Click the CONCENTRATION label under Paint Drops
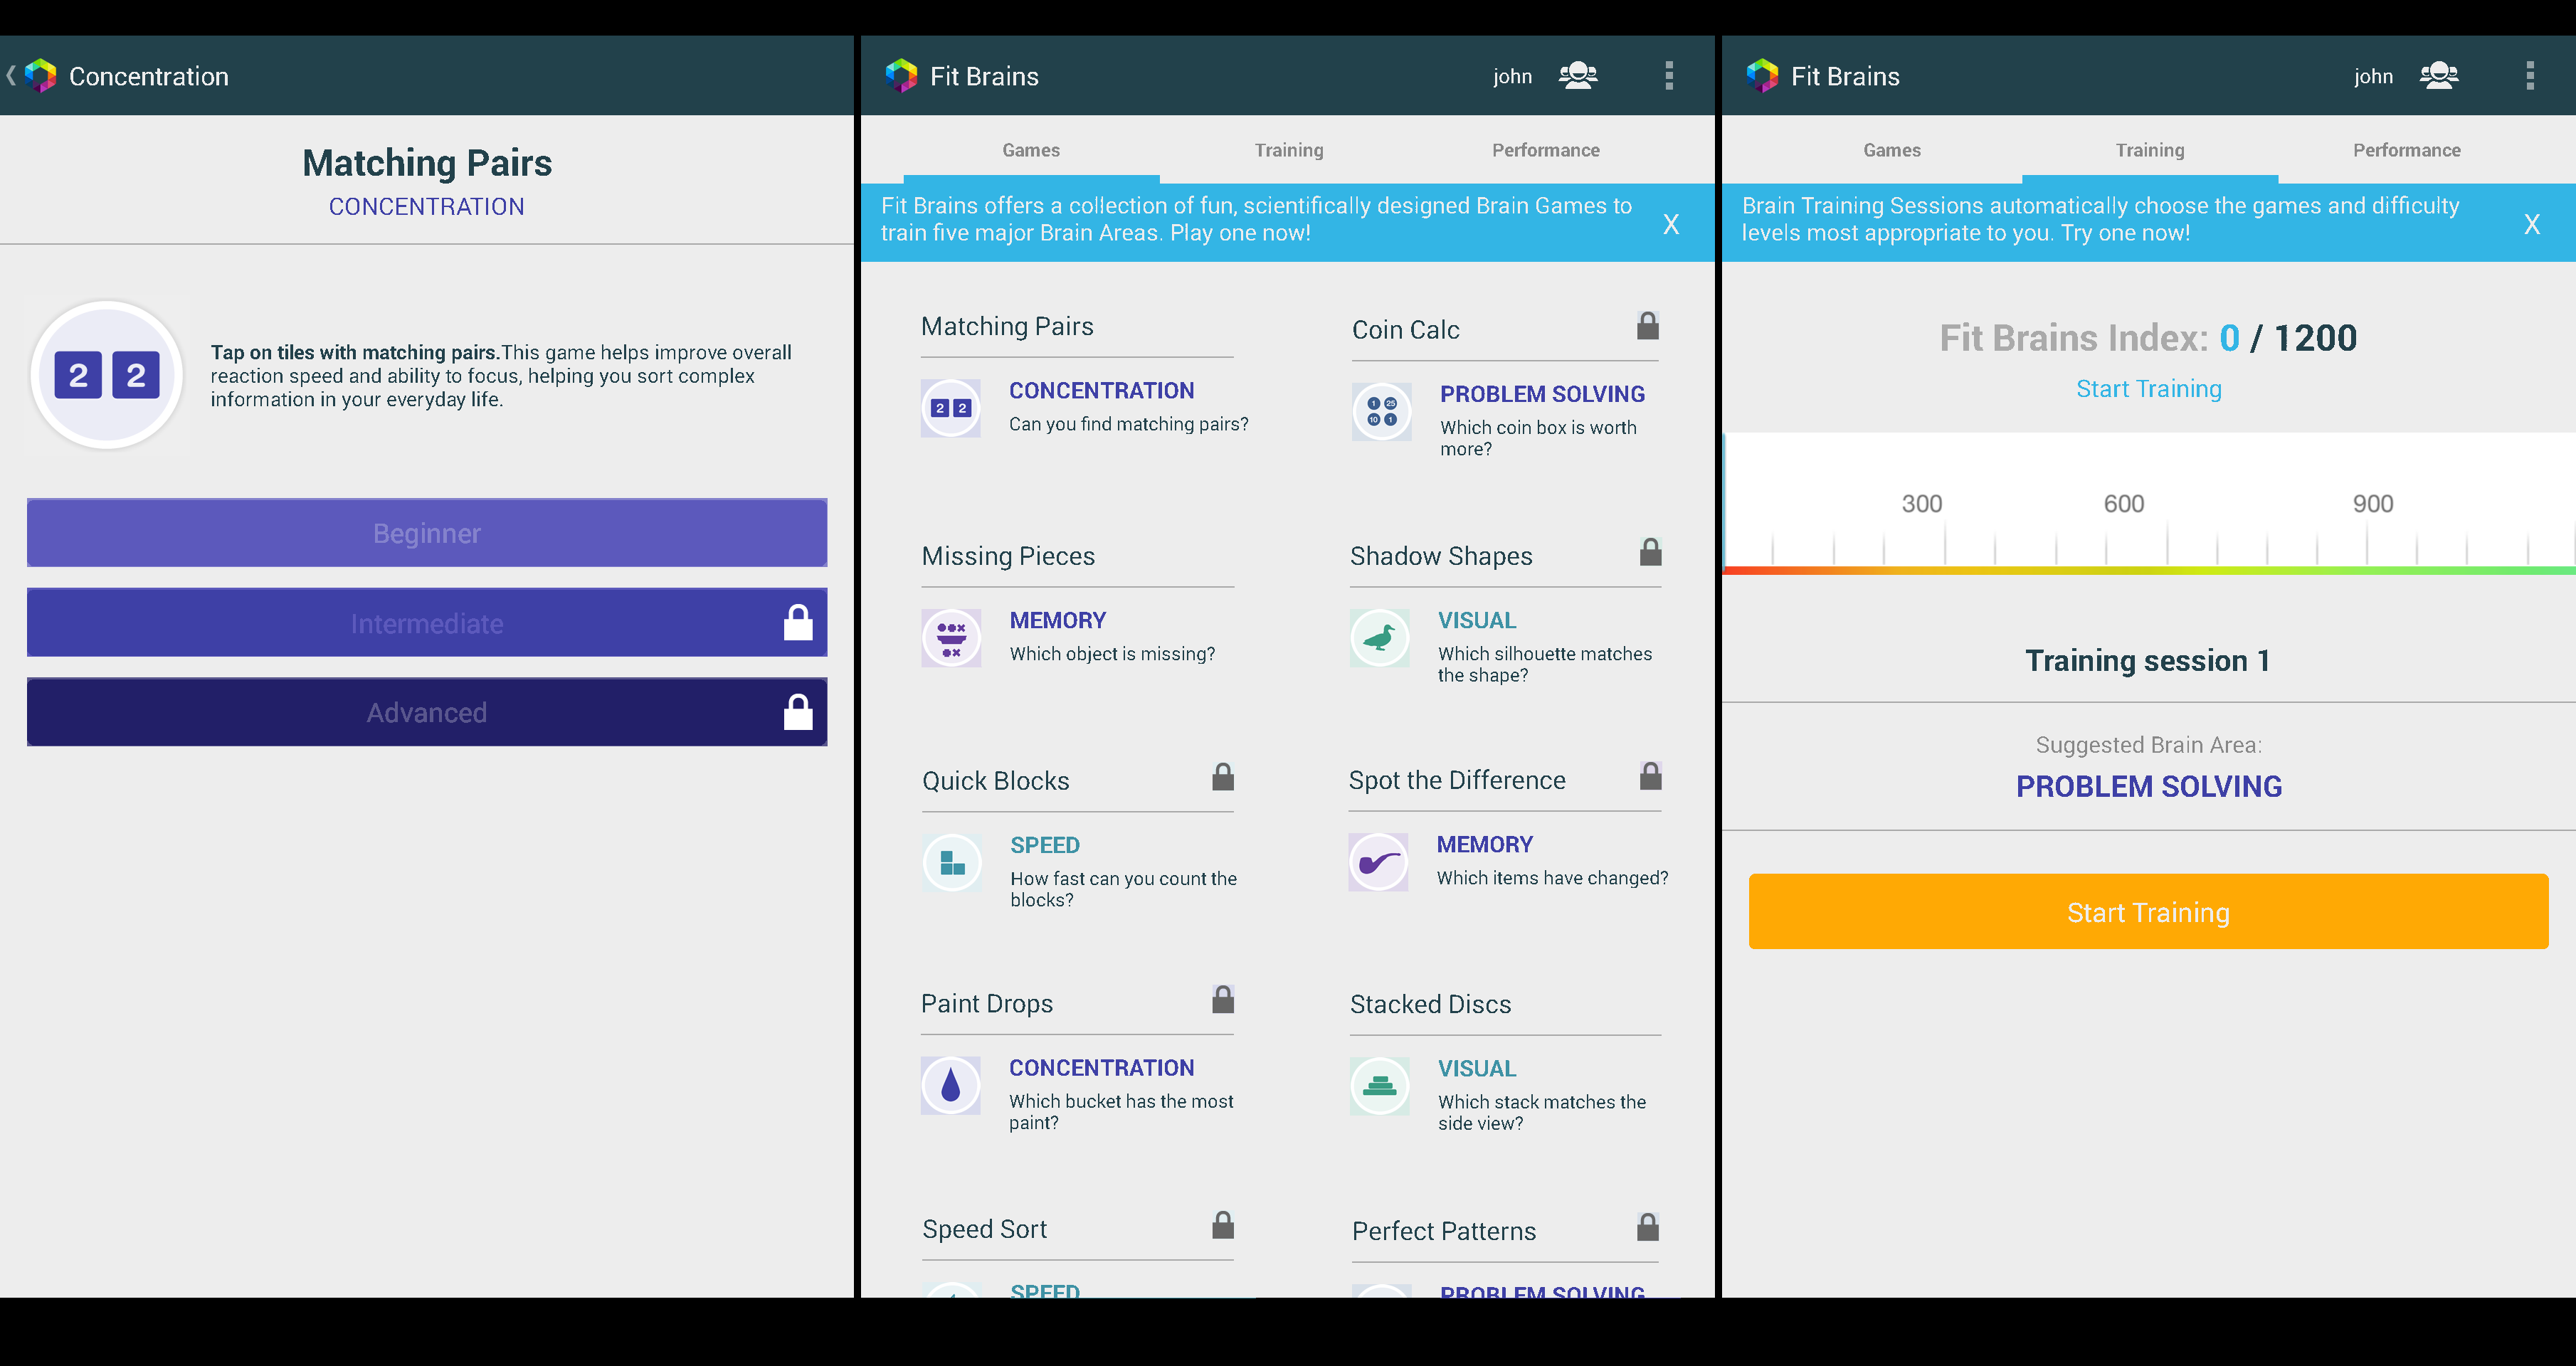The width and height of the screenshot is (2576, 1366). coord(1101,1068)
